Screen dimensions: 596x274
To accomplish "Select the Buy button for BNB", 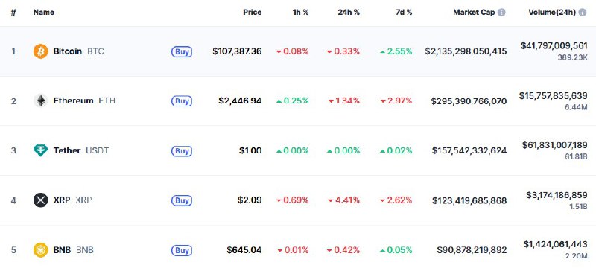I will (x=182, y=250).
